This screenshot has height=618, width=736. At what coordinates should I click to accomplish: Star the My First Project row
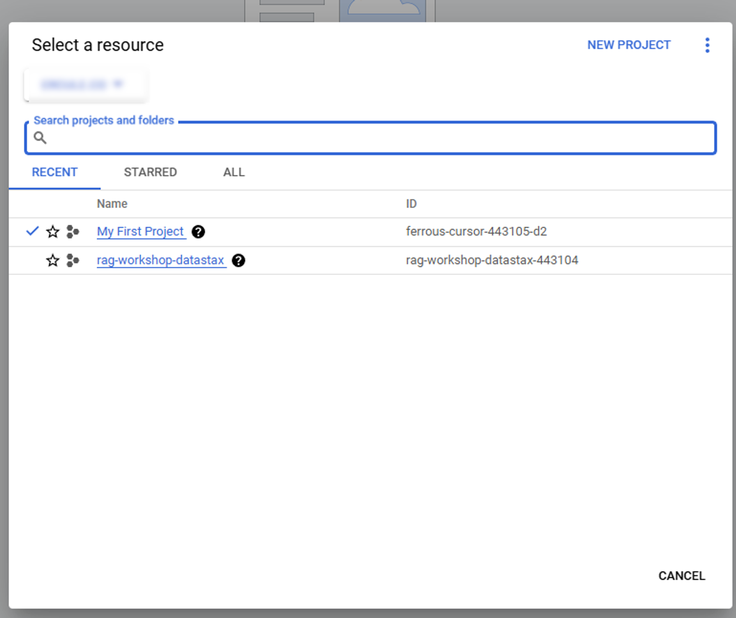[x=53, y=232]
